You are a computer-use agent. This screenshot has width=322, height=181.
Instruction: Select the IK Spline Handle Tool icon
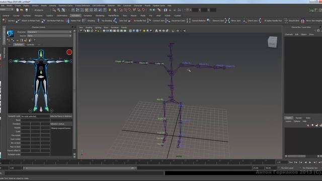[261, 21]
